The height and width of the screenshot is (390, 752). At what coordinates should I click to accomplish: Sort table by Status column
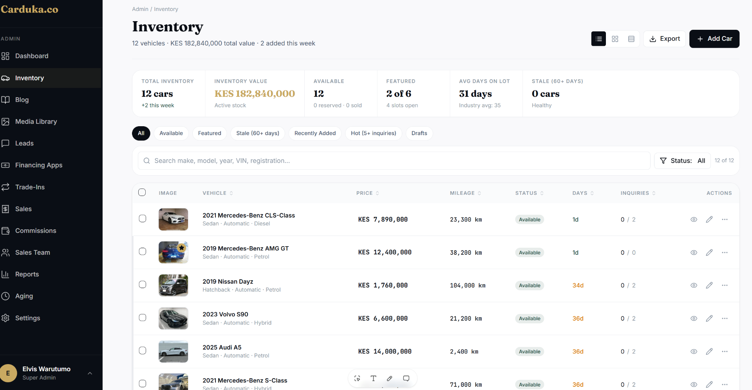pyautogui.click(x=530, y=193)
